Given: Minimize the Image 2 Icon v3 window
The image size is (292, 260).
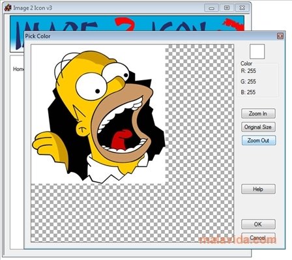Looking at the screenshot, I should click(211, 8).
